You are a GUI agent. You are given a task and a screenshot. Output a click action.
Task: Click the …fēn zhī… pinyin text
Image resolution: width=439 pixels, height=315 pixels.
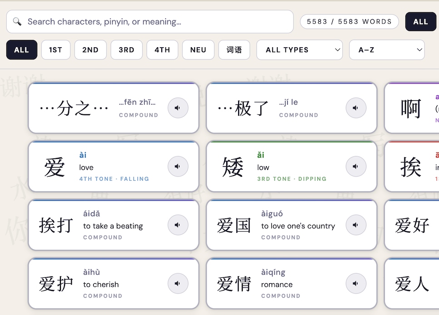click(x=137, y=103)
